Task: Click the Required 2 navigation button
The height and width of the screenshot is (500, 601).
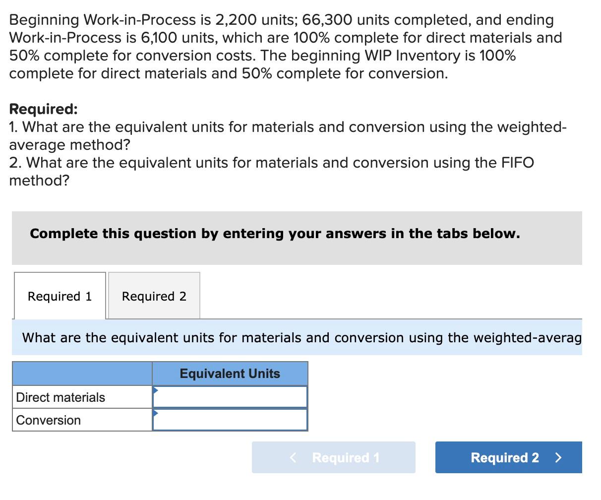Action: (508, 457)
